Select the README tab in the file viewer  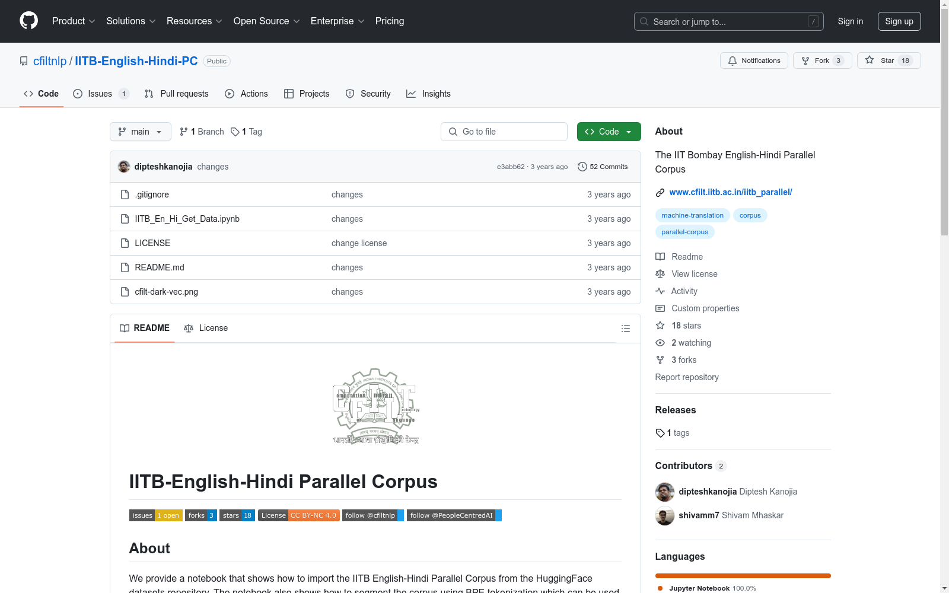tap(145, 328)
